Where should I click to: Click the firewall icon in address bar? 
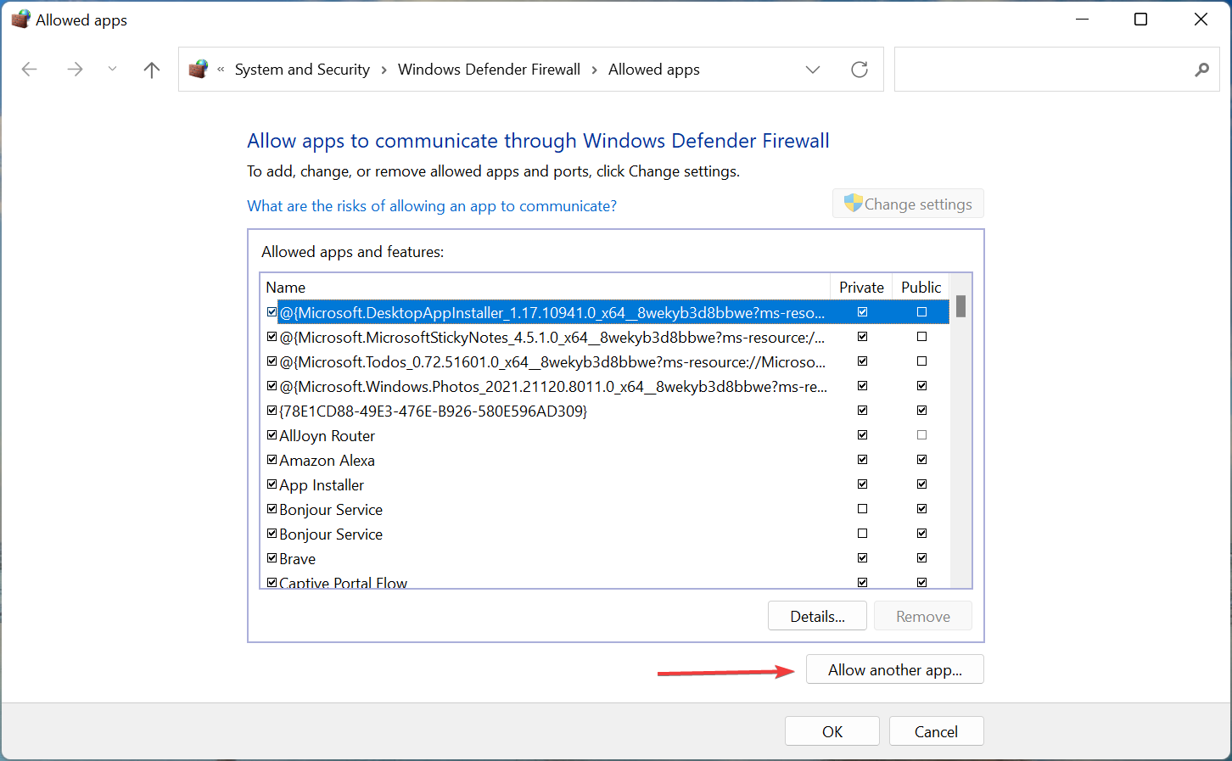tap(199, 69)
